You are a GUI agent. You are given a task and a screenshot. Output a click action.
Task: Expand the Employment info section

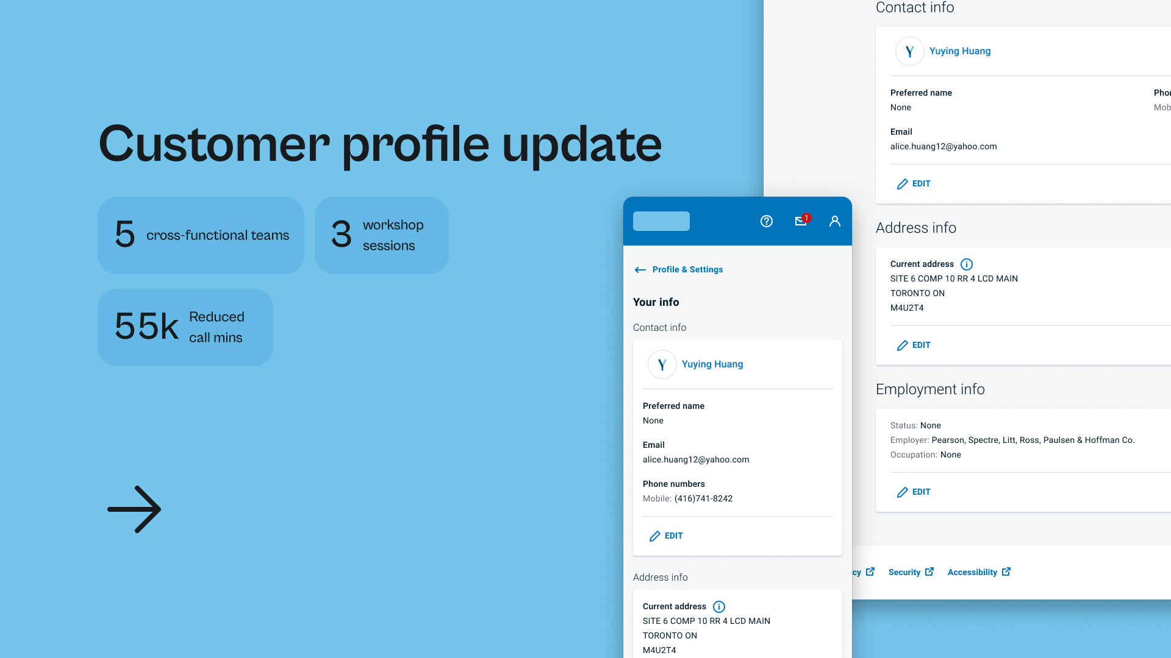tap(931, 389)
